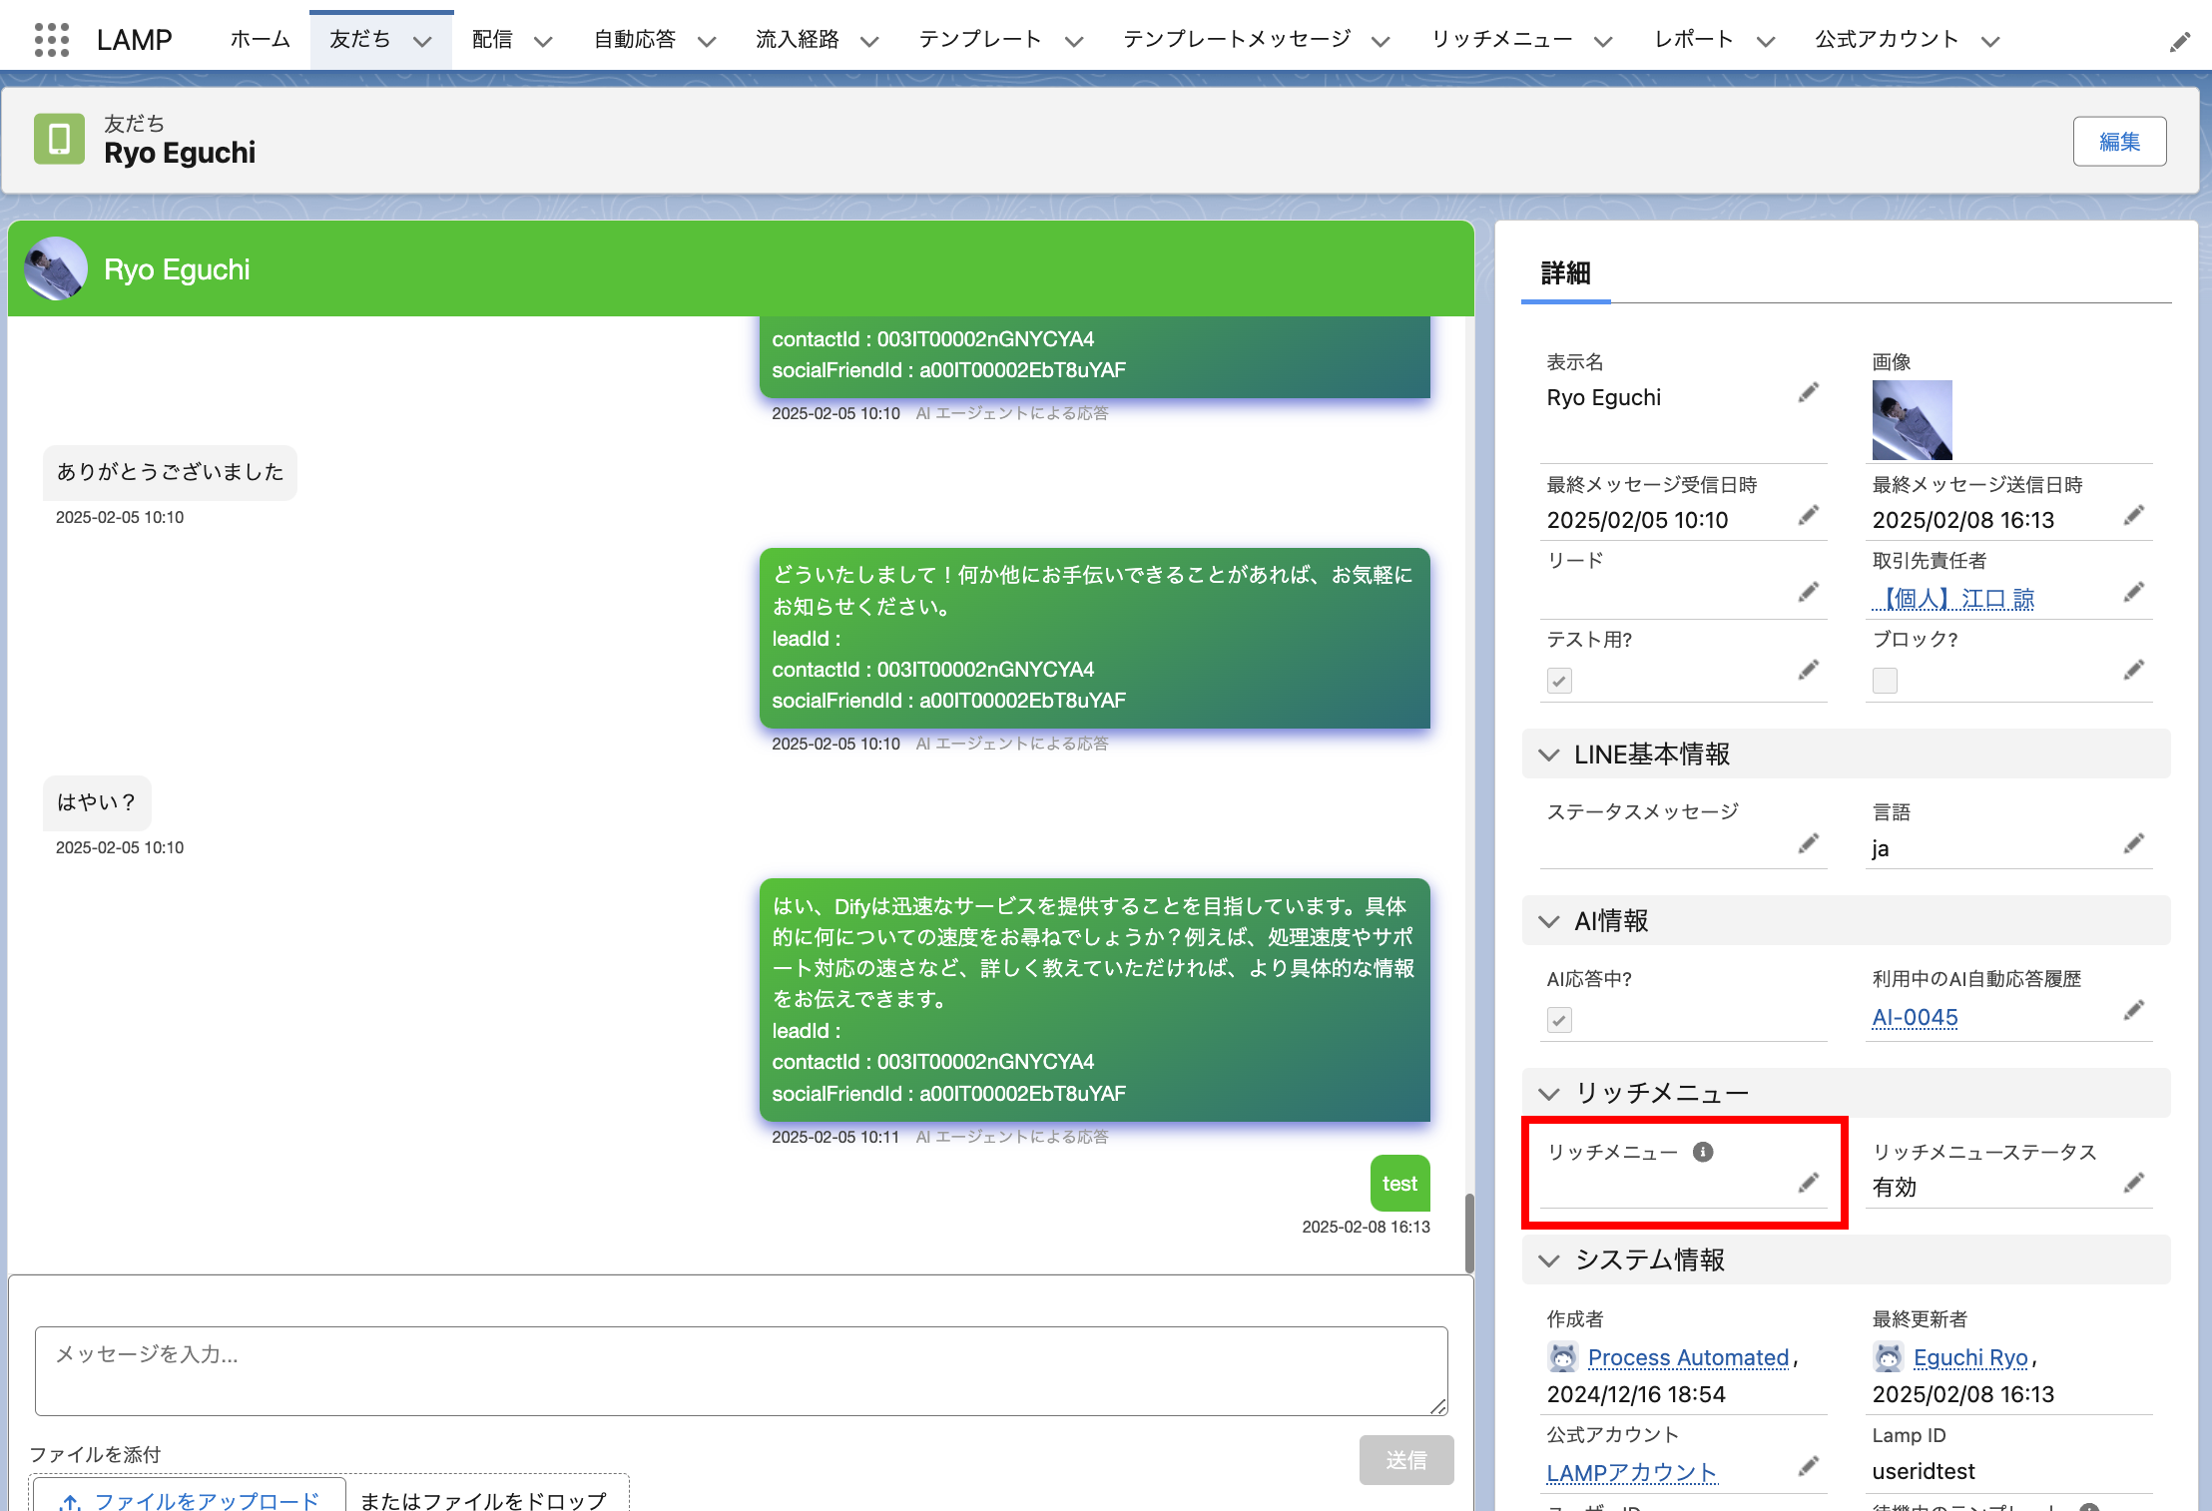Screen dimensions: 2212x1511
Task: Click the メッセージを入力 text box
Action: click(x=741, y=1370)
